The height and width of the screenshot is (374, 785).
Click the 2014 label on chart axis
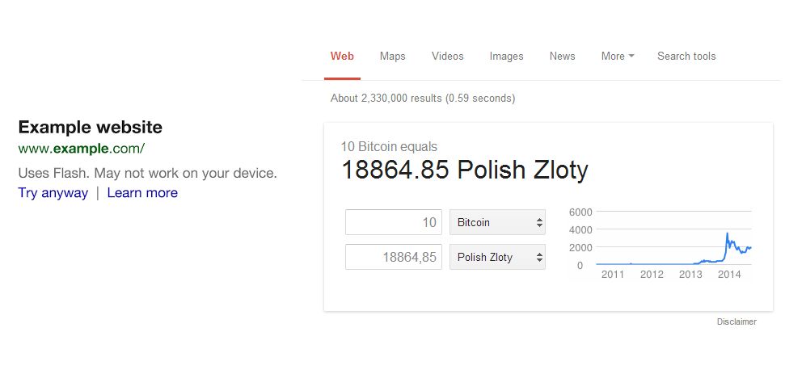click(729, 275)
